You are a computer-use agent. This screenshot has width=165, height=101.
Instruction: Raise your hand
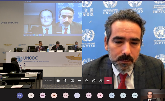click(87, 81)
